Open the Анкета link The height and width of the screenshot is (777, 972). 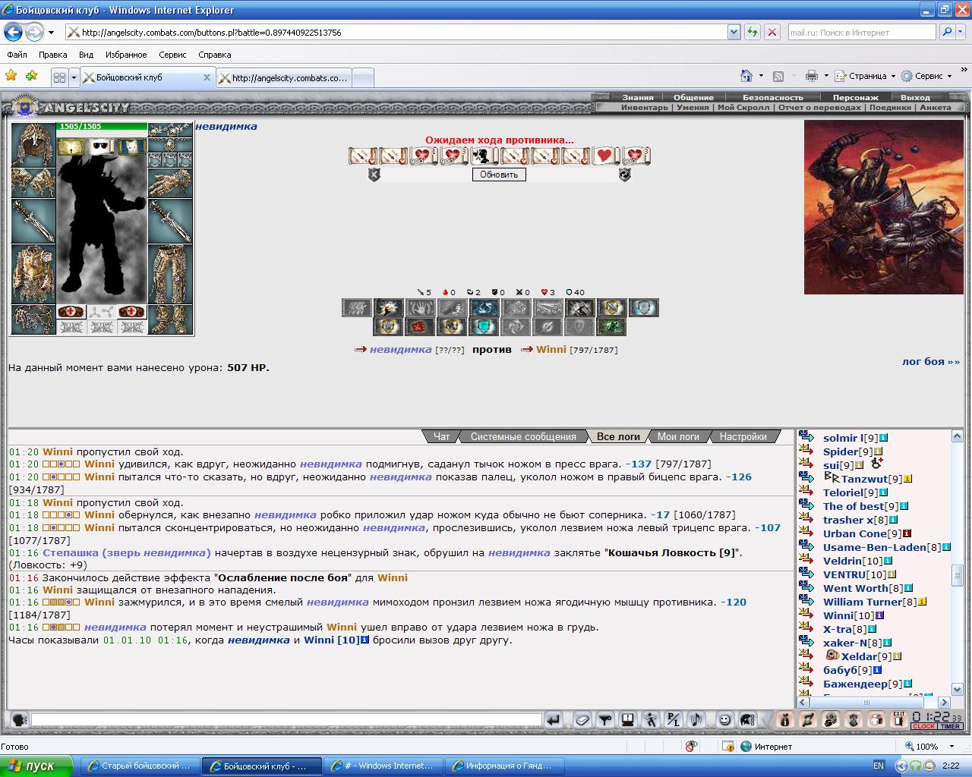click(935, 107)
